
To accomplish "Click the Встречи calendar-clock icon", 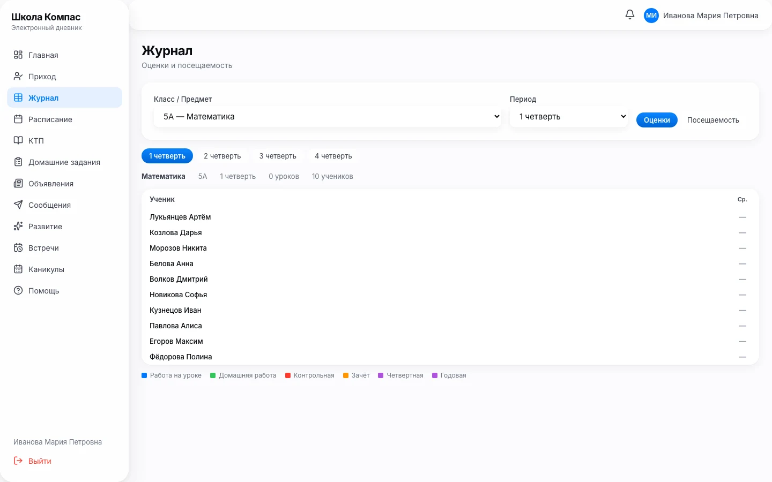I will 18,247.
